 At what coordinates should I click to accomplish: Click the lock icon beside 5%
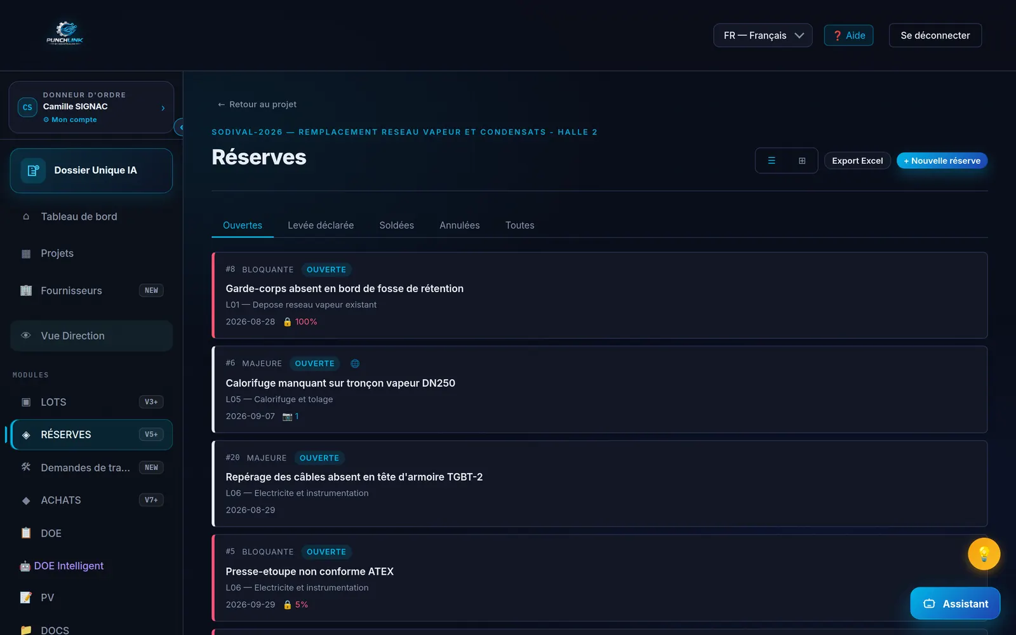[287, 605]
